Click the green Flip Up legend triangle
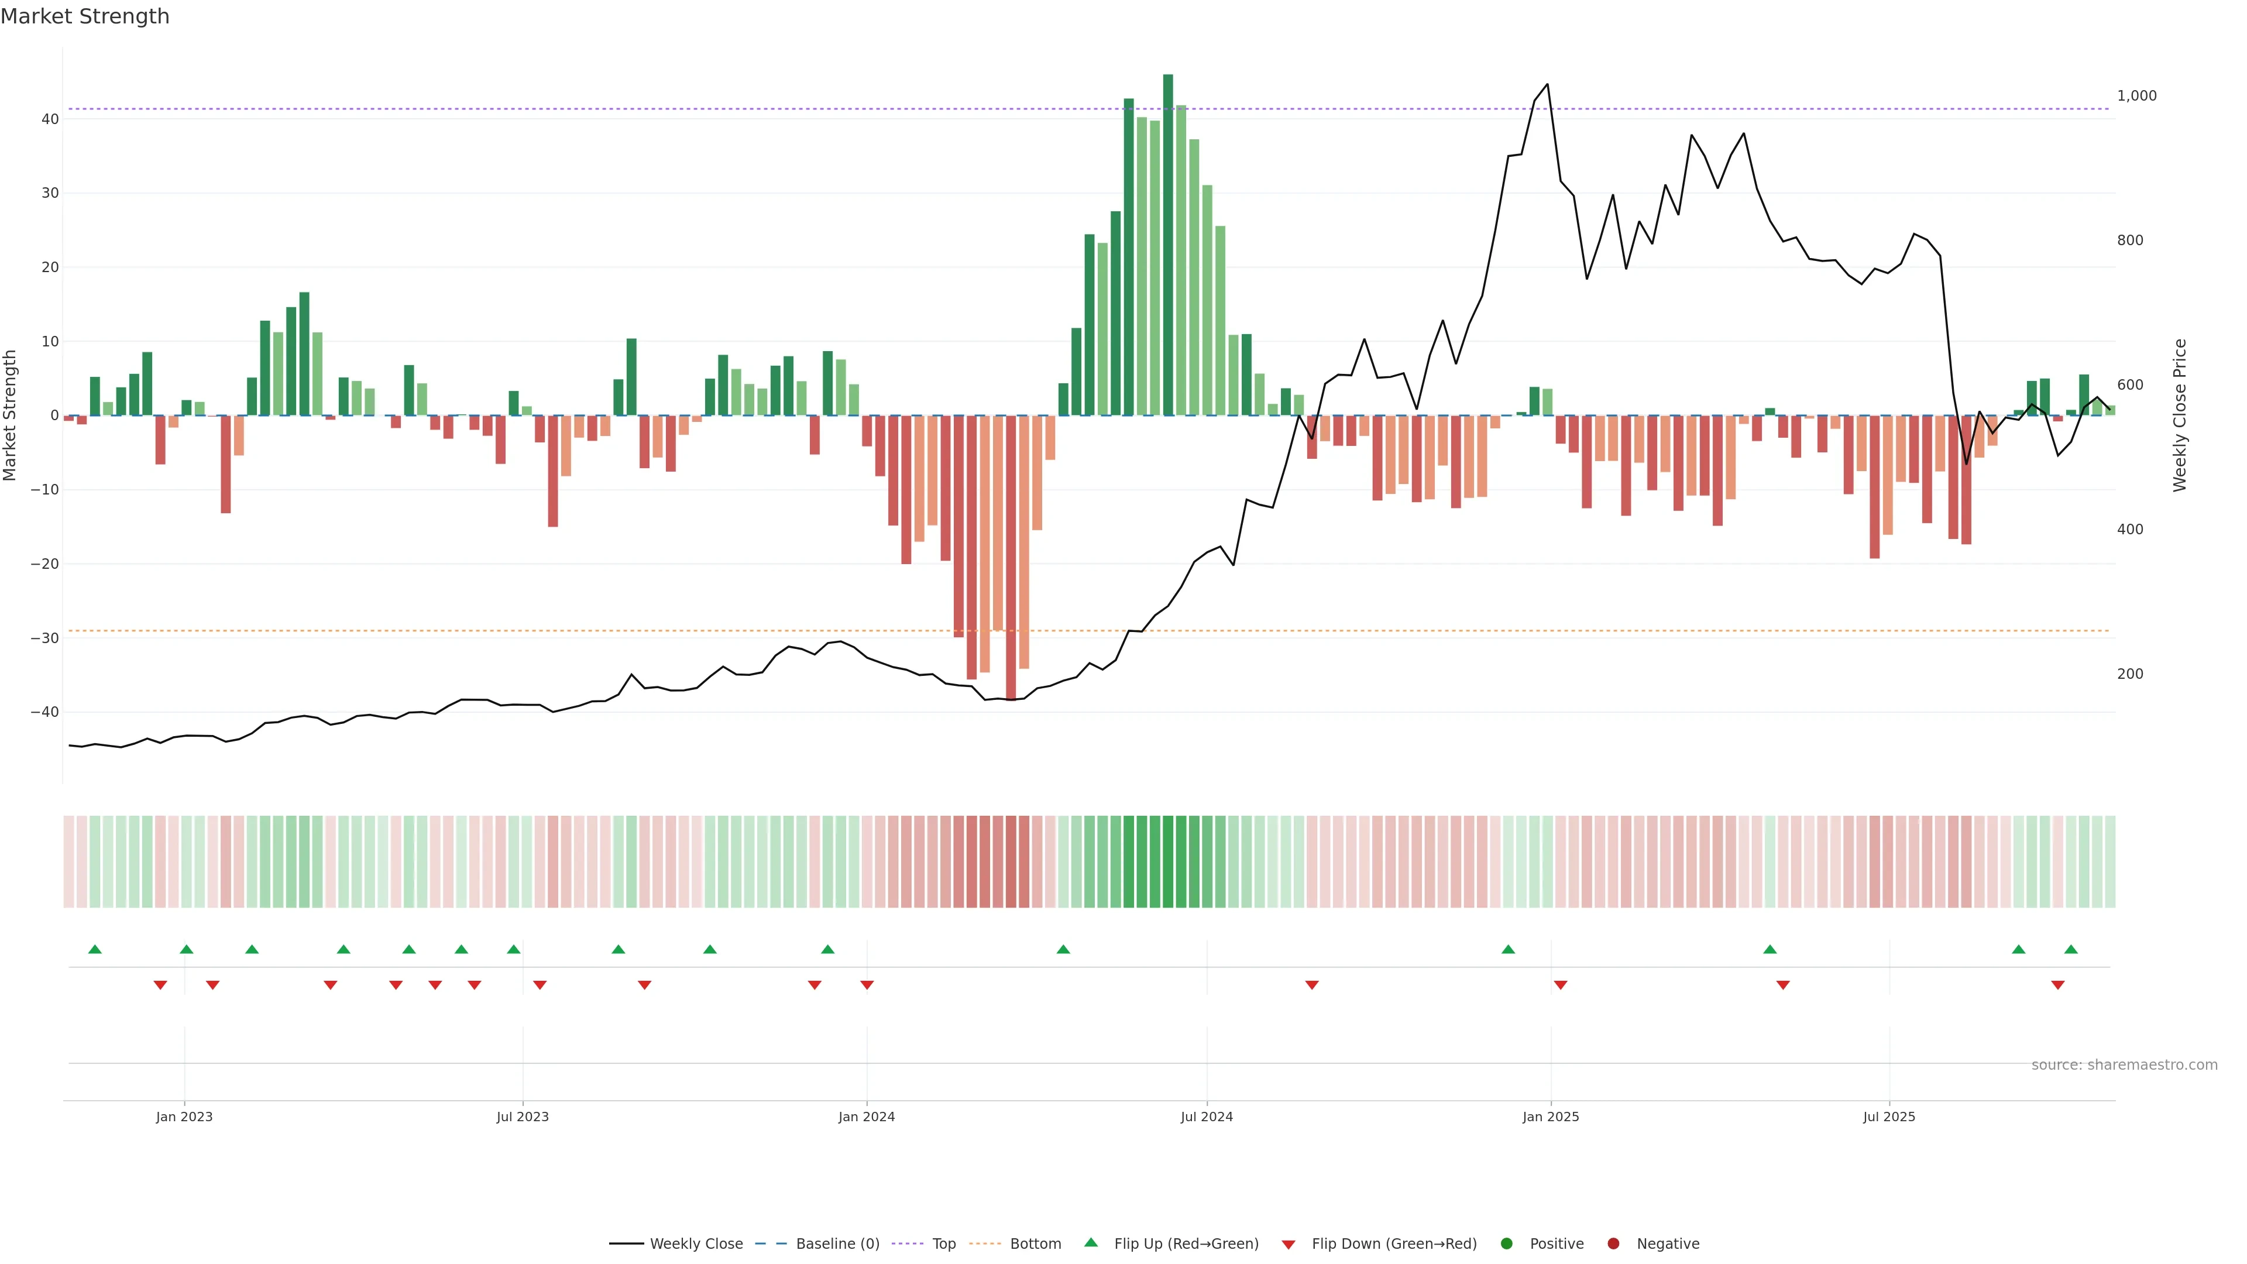The height and width of the screenshot is (1264, 2247). pos(1090,1242)
